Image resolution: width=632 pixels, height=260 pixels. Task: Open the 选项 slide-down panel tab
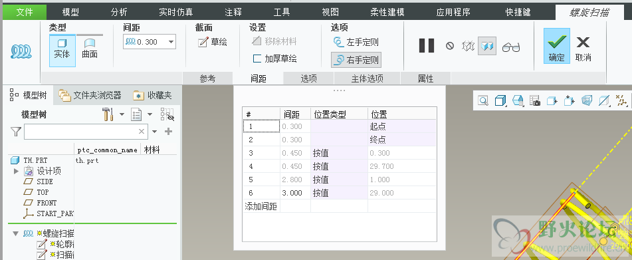309,78
